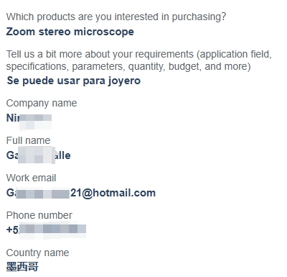This screenshot has height=277, width=287.
Task: Click the 'Tell us a bit more' requirements label
Action: tap(139, 60)
